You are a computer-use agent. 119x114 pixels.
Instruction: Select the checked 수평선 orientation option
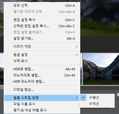[97, 98]
